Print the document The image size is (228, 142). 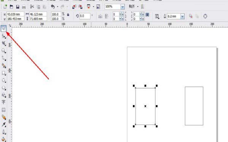pyautogui.click(x=24, y=7)
